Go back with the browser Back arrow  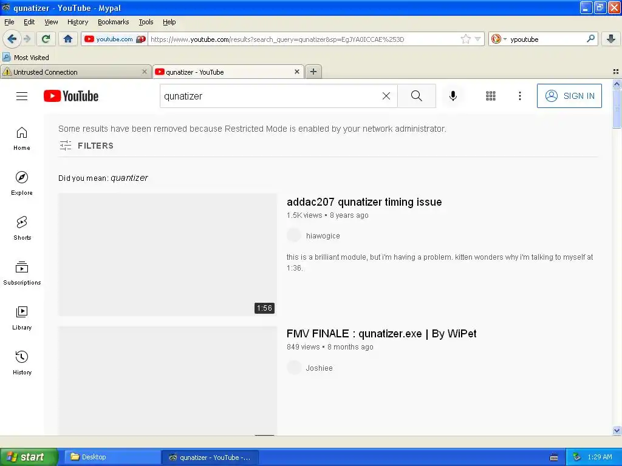tap(12, 39)
